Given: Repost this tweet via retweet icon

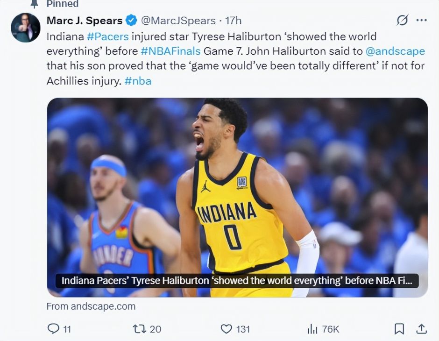Looking at the screenshot, I should point(139,329).
